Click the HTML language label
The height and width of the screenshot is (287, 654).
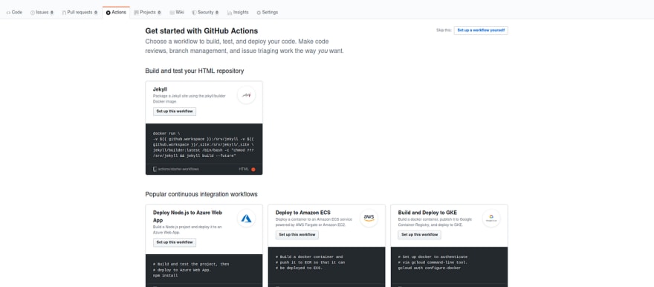[244, 170]
